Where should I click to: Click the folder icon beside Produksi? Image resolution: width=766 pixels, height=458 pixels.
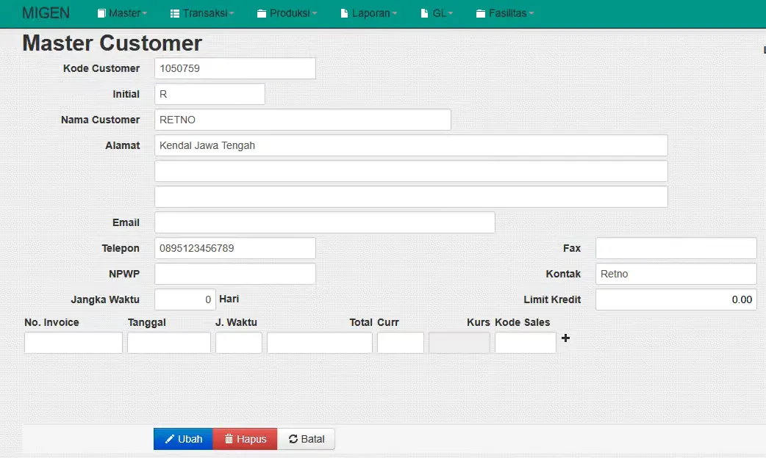pyautogui.click(x=262, y=13)
